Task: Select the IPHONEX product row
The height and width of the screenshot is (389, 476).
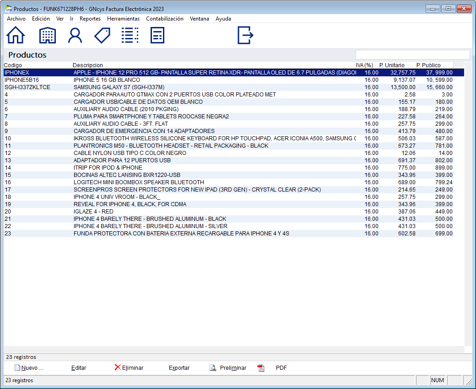Action: point(234,73)
